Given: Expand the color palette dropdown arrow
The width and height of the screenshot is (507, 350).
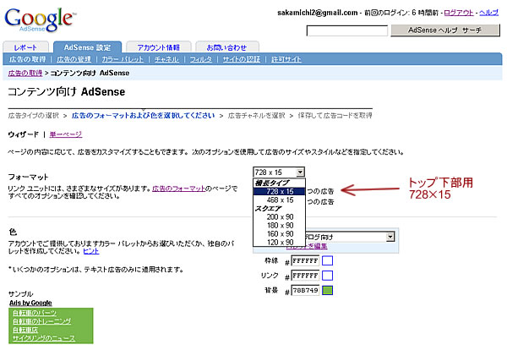Looking at the screenshot, I should 391,238.
